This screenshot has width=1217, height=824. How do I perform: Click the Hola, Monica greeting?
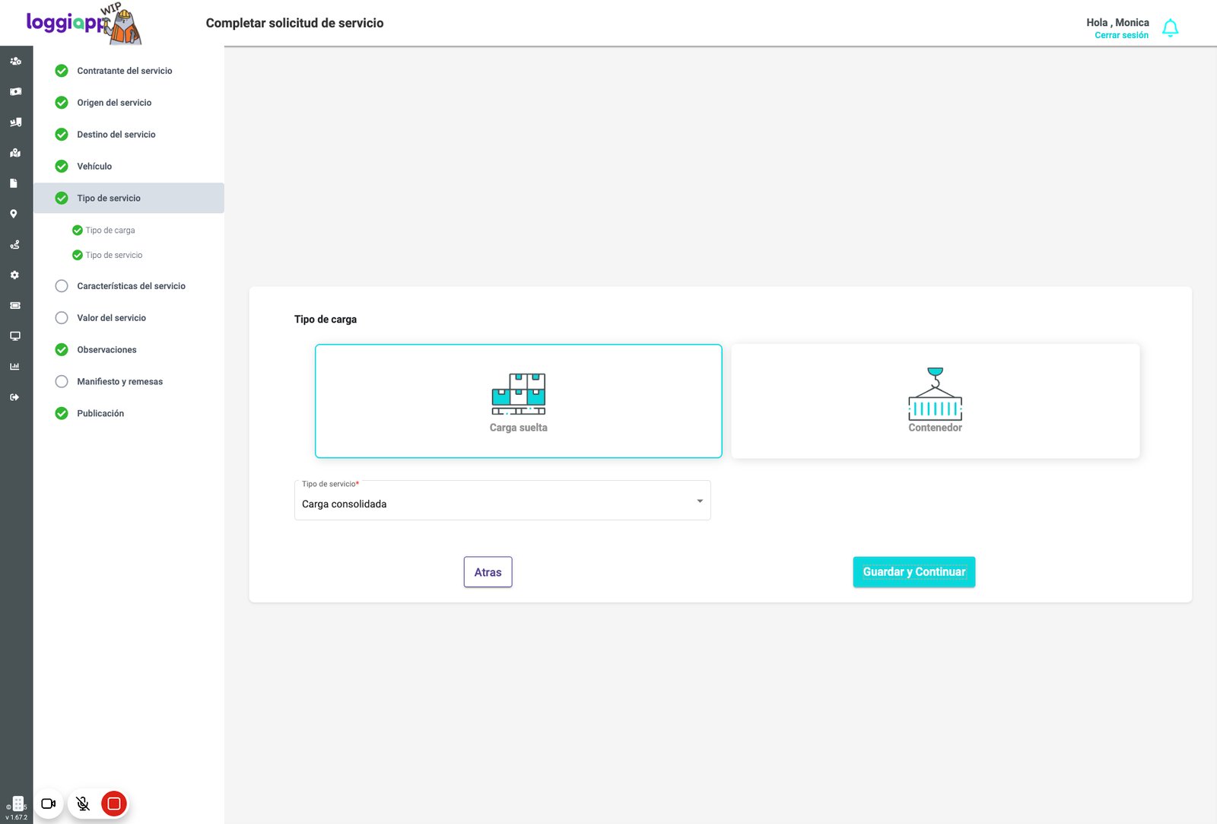(1117, 23)
